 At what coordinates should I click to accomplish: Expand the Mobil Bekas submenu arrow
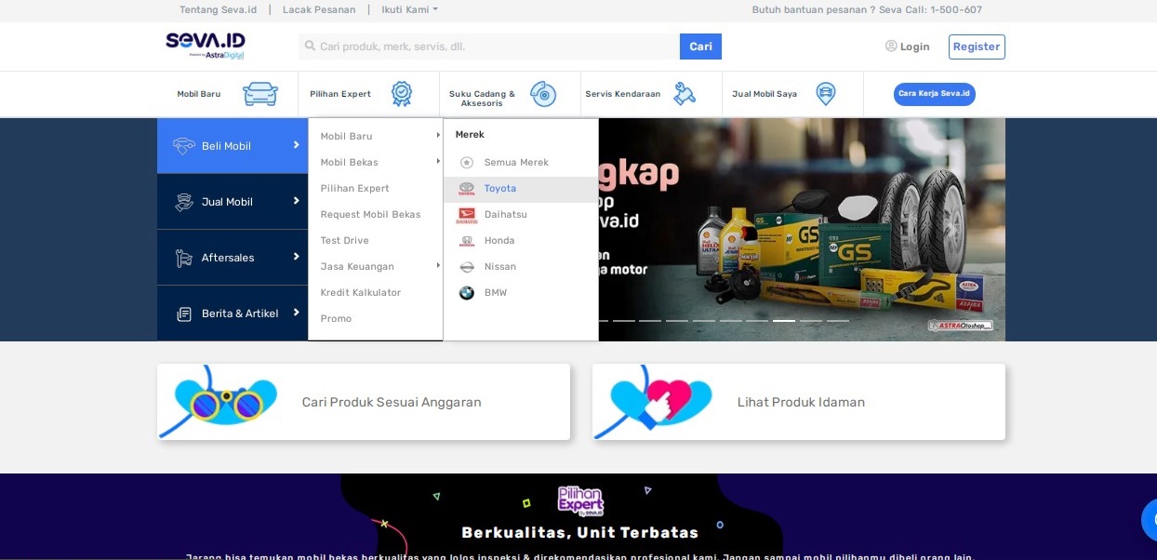pos(437,162)
